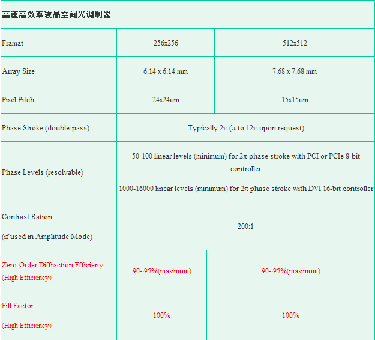Select the Phase Stroke (double-pass) label
This screenshot has width=375, height=340.
41,128
